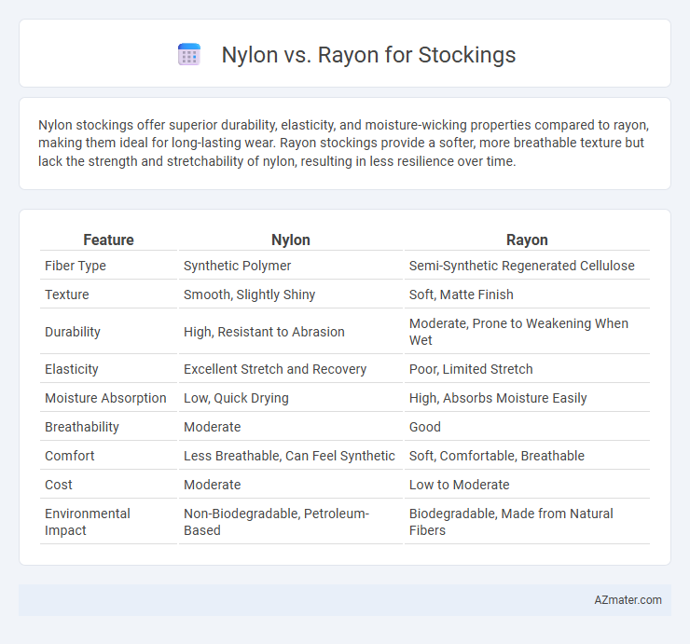Click the Good cell under Rayon
Image resolution: width=690 pixels, height=644 pixels.
[424, 427]
